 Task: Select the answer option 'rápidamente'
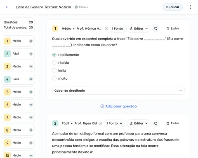tap(66, 55)
